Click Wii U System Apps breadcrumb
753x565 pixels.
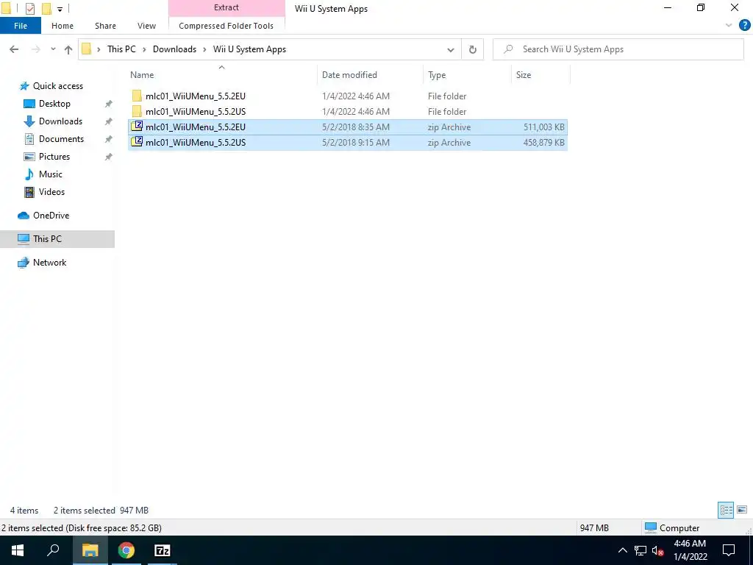coord(249,49)
